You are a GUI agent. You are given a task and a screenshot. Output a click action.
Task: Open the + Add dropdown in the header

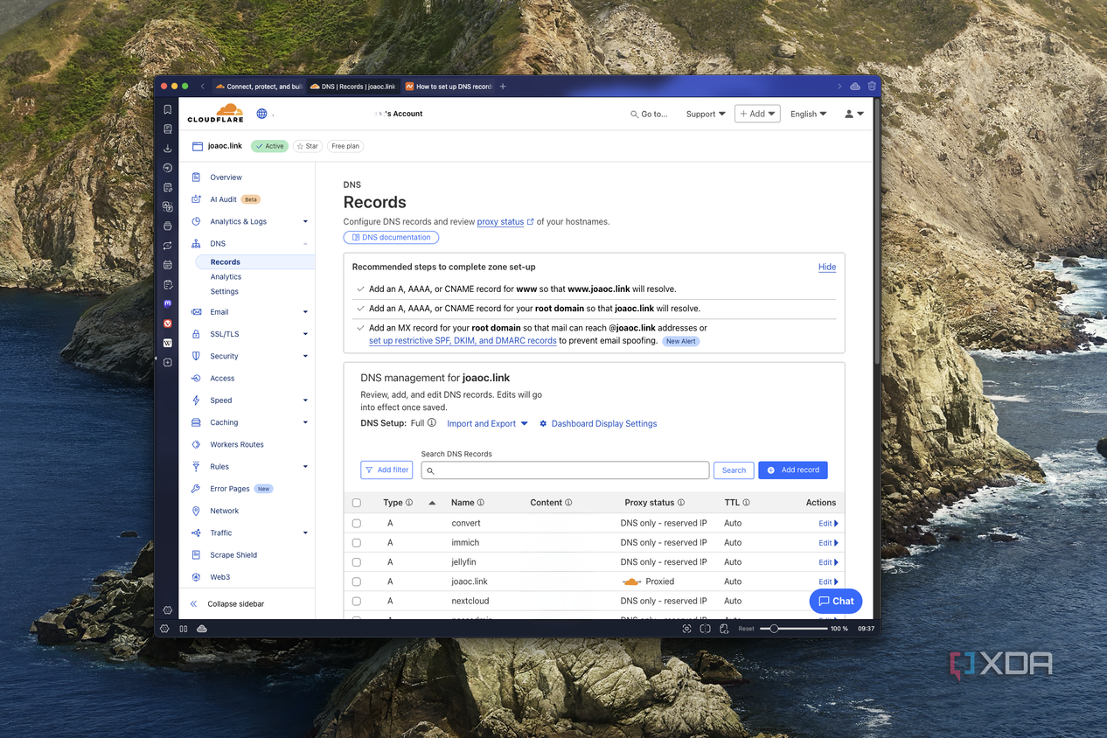tap(757, 114)
